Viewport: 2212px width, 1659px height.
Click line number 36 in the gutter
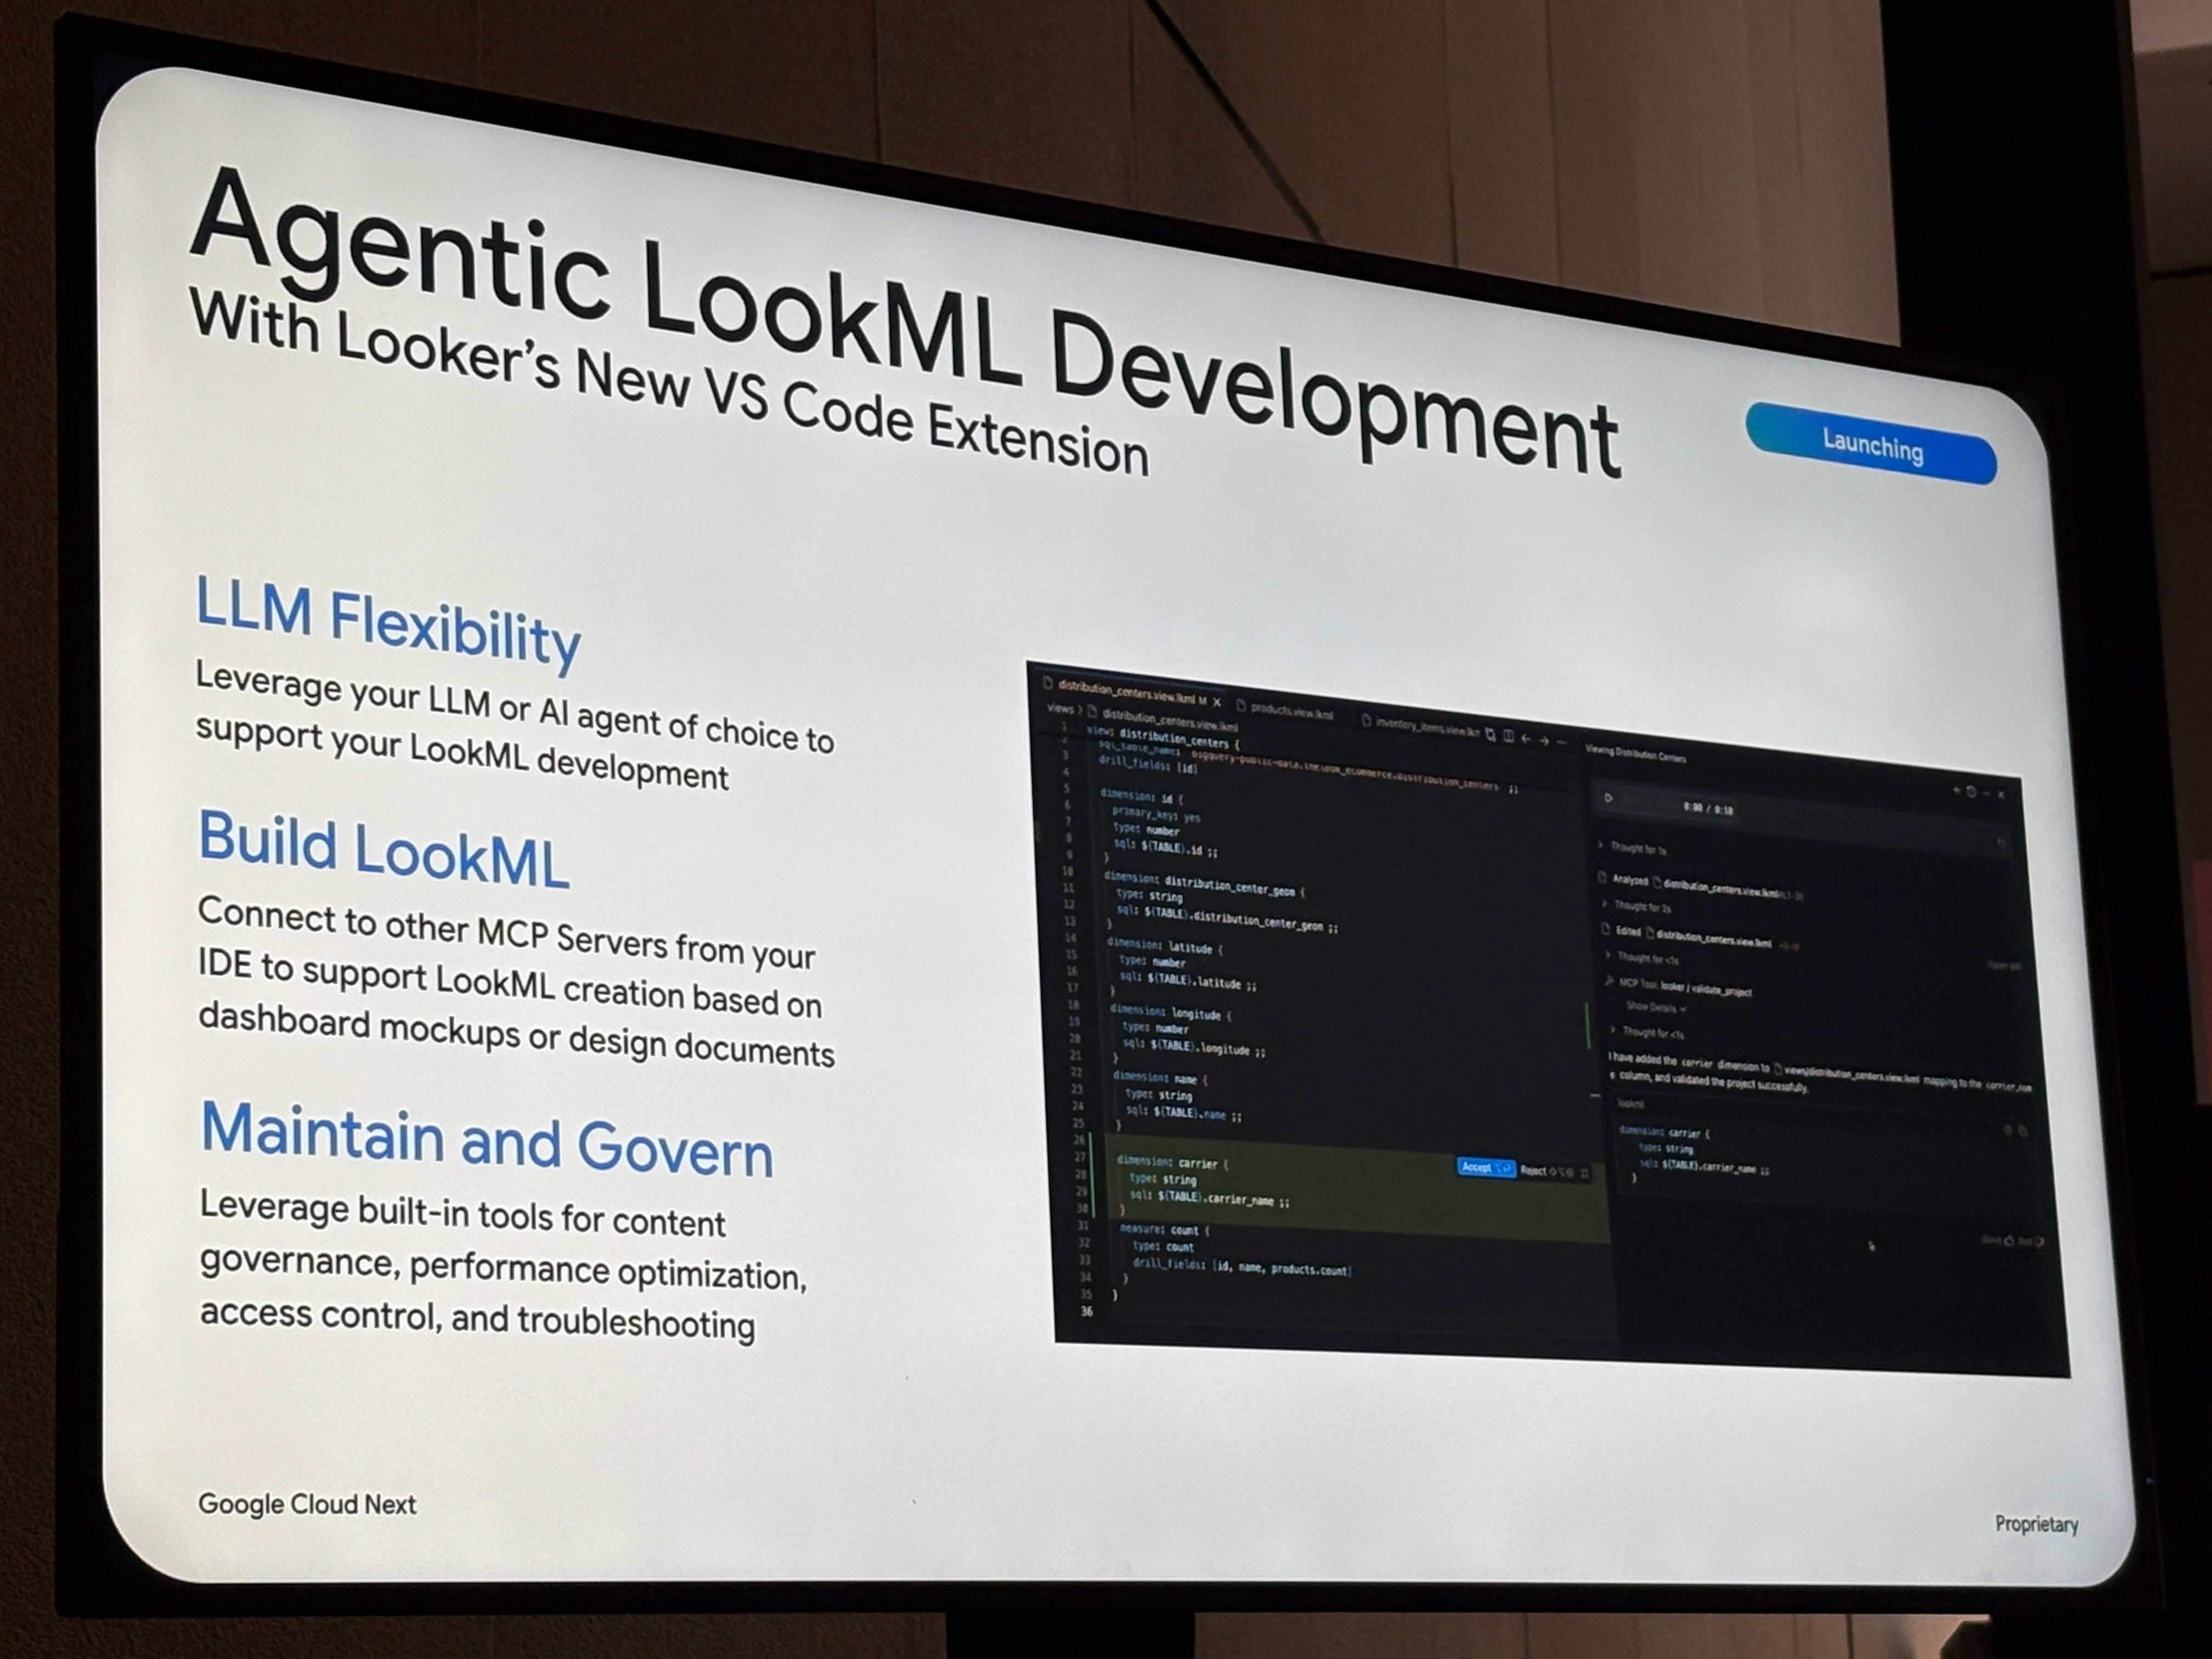pos(1087,1311)
